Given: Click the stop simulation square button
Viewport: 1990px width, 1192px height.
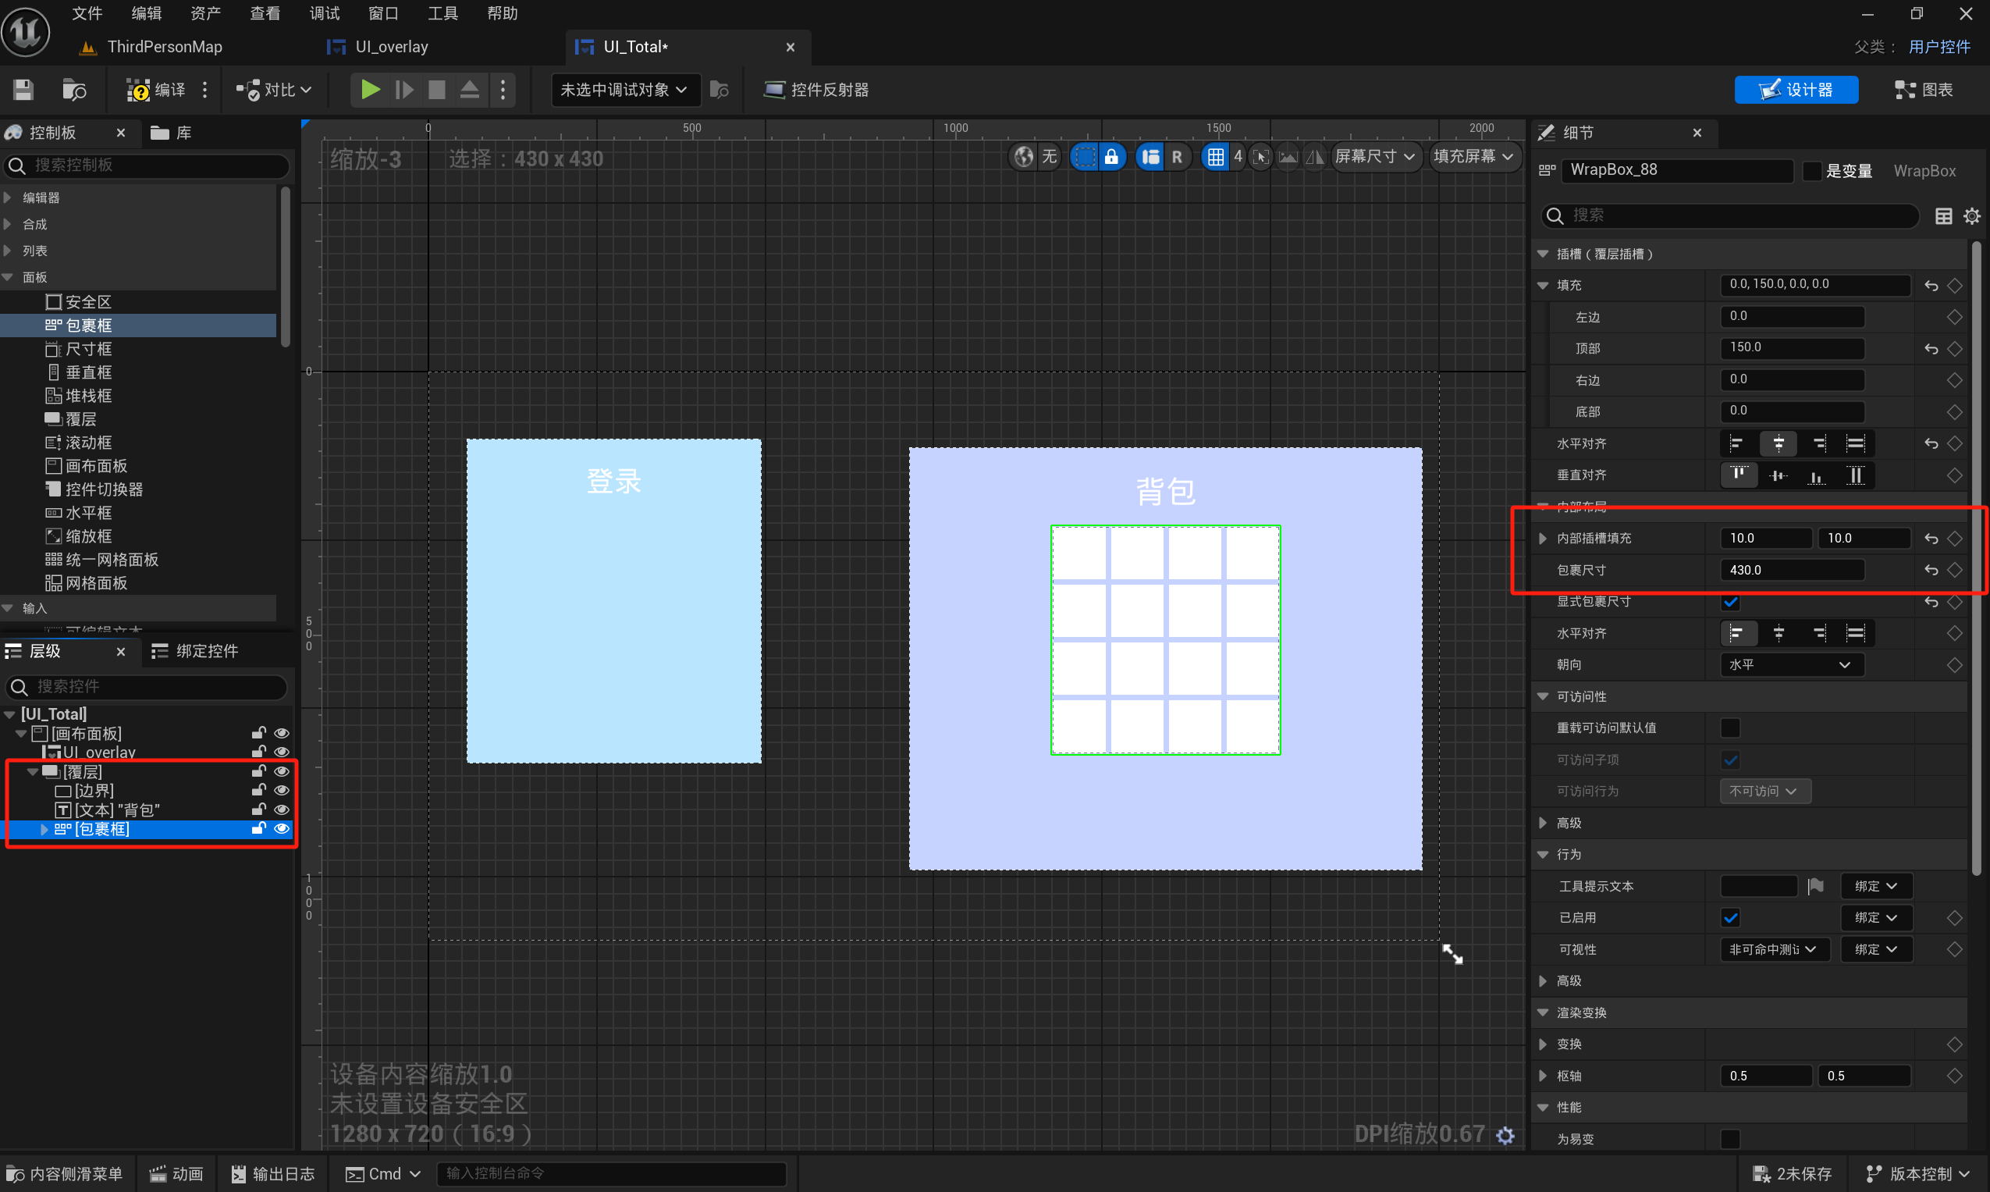Looking at the screenshot, I should (x=437, y=89).
